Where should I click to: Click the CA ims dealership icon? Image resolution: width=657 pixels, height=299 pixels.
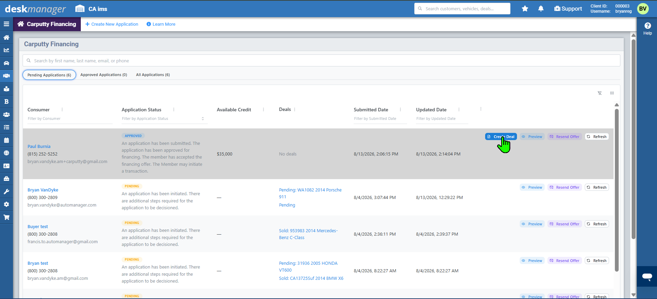(80, 9)
